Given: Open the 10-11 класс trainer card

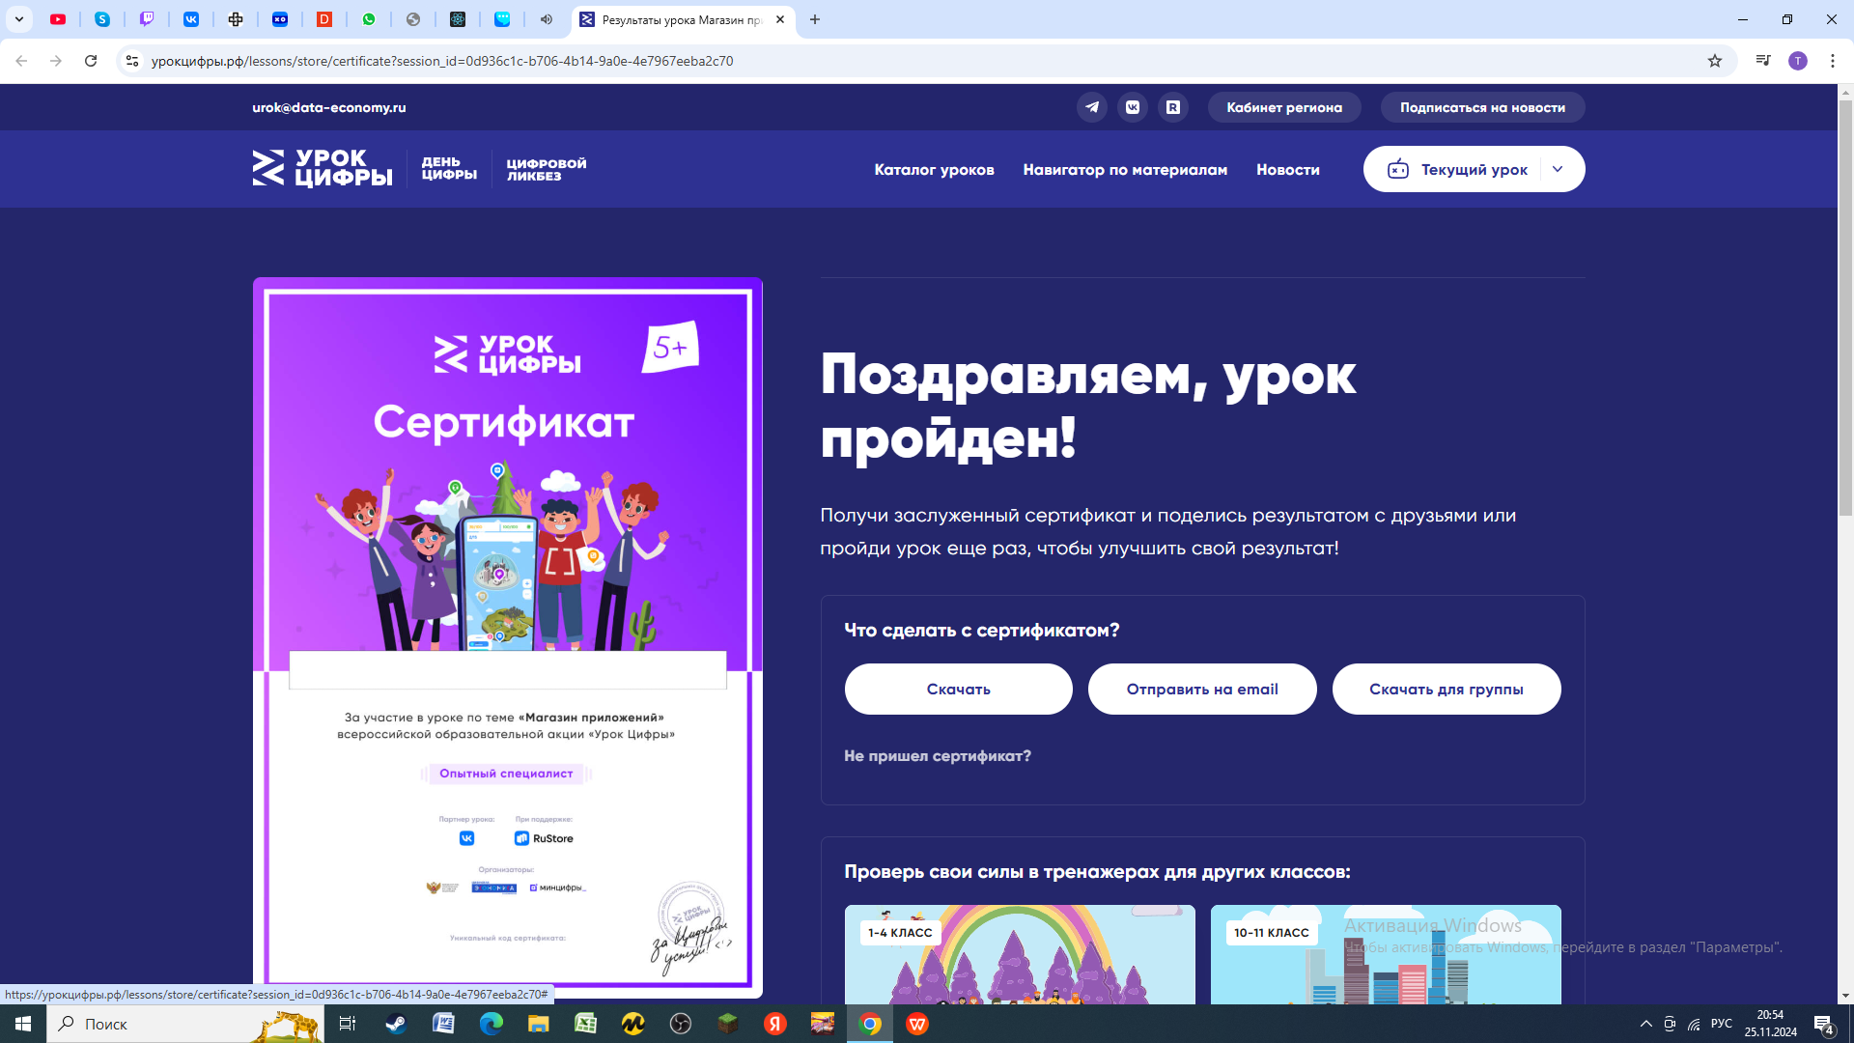Looking at the screenshot, I should click(1386, 954).
